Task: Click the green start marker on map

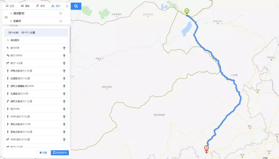Action: tap(187, 12)
